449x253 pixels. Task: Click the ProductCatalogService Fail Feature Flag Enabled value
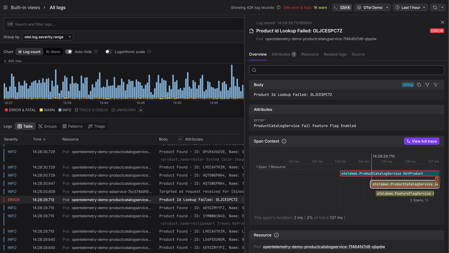305,126
